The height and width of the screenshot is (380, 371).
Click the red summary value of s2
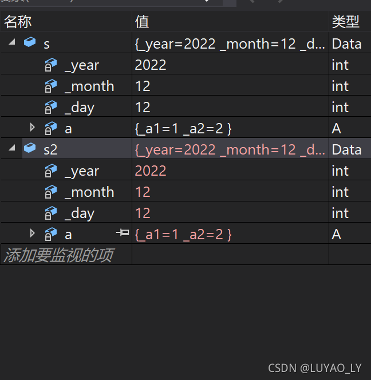pyautogui.click(x=230, y=150)
